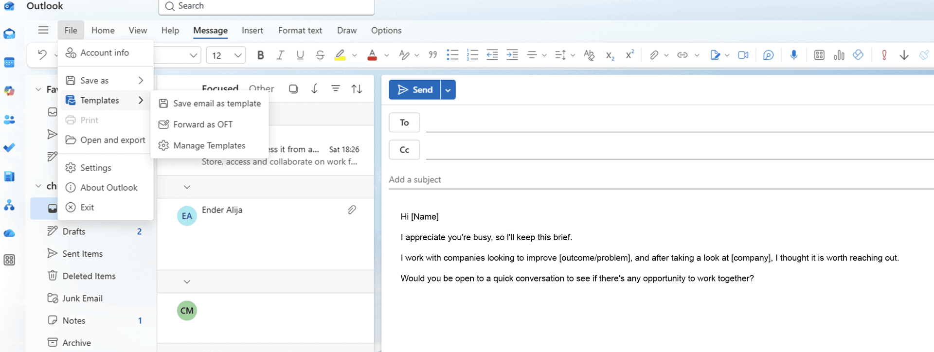Click the attach file paperclip icon
Image resolution: width=934 pixels, height=352 pixels.
654,55
